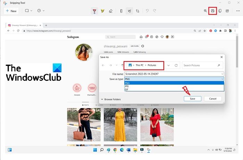Bookmark the page with star icon
The image size is (243, 160).
pyautogui.click(x=204, y=31)
